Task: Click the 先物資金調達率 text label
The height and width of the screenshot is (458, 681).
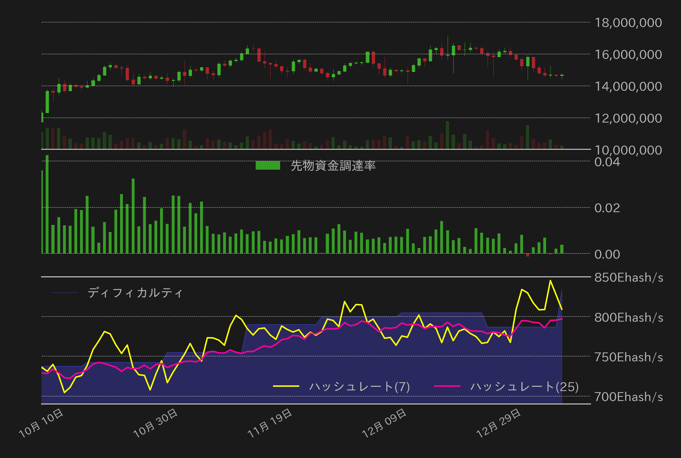Action: (x=333, y=165)
